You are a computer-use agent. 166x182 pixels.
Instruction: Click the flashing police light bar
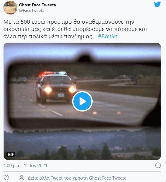[53, 74]
